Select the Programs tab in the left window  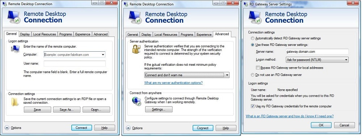pyautogui.click(x=66, y=34)
